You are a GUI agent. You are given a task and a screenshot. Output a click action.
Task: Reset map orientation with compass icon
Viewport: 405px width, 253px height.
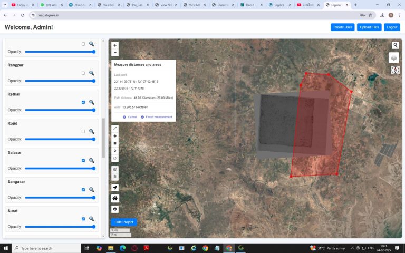tap(395, 70)
